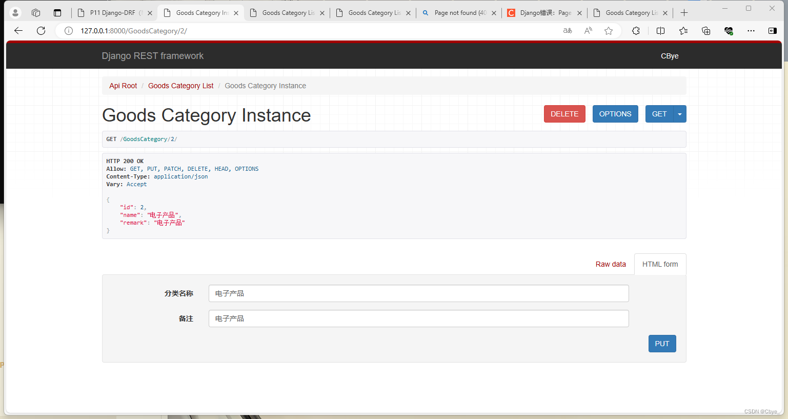Click the HTTP 200 OK status text

[125, 161]
